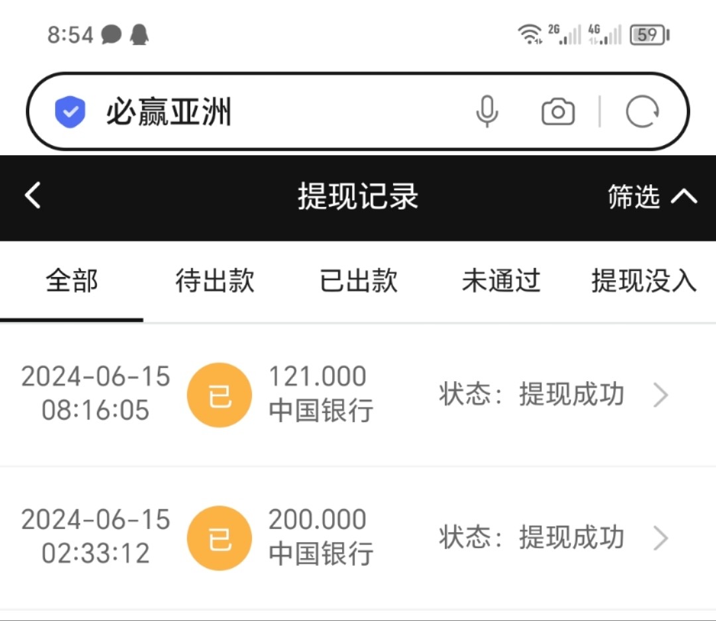Image resolution: width=716 pixels, height=621 pixels.
Task: Tap the camera search icon
Action: point(558,112)
